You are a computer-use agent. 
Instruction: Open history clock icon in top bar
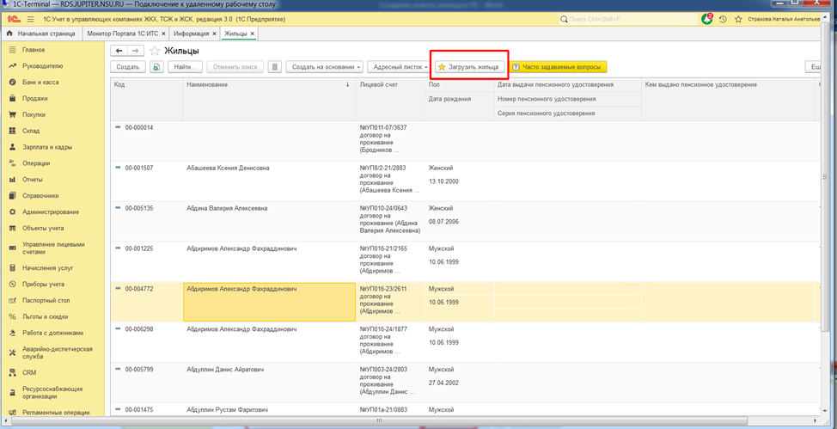(x=723, y=18)
